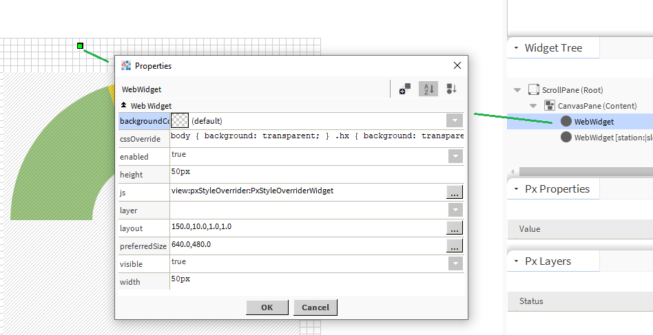Click the CanvasPane (Content) node icon

pyautogui.click(x=550, y=106)
